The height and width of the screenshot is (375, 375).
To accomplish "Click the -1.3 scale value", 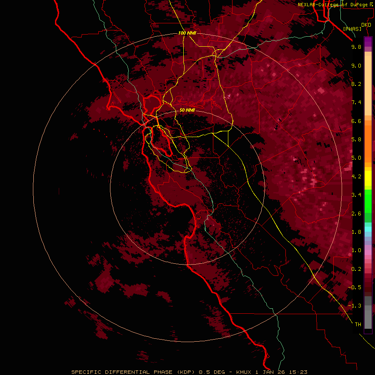I will [355, 306].
